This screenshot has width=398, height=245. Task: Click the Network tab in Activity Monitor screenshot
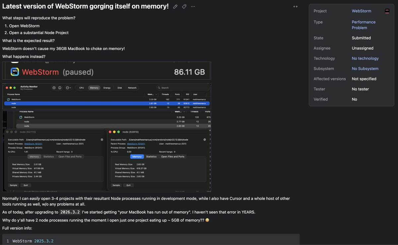[x=132, y=88]
